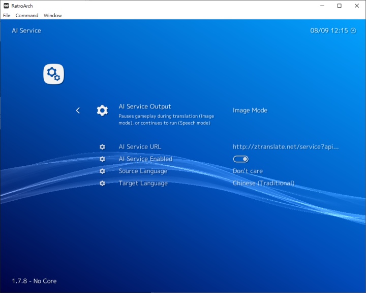The width and height of the screenshot is (366, 293).
Task: Click gear icon beside Source Language
Action: coord(102,171)
